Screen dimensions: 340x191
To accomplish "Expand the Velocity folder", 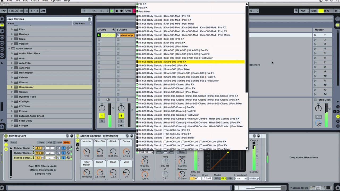I will point(12,44).
